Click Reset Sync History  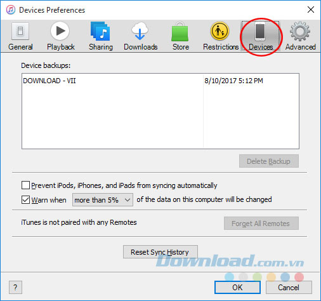[160, 252]
